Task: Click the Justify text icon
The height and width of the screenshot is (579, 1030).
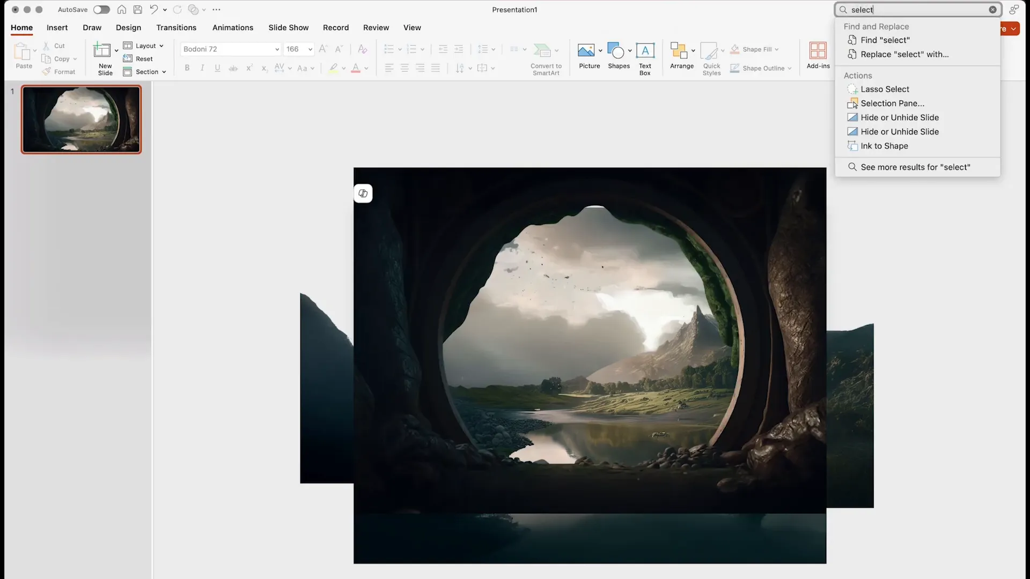Action: tap(436, 68)
